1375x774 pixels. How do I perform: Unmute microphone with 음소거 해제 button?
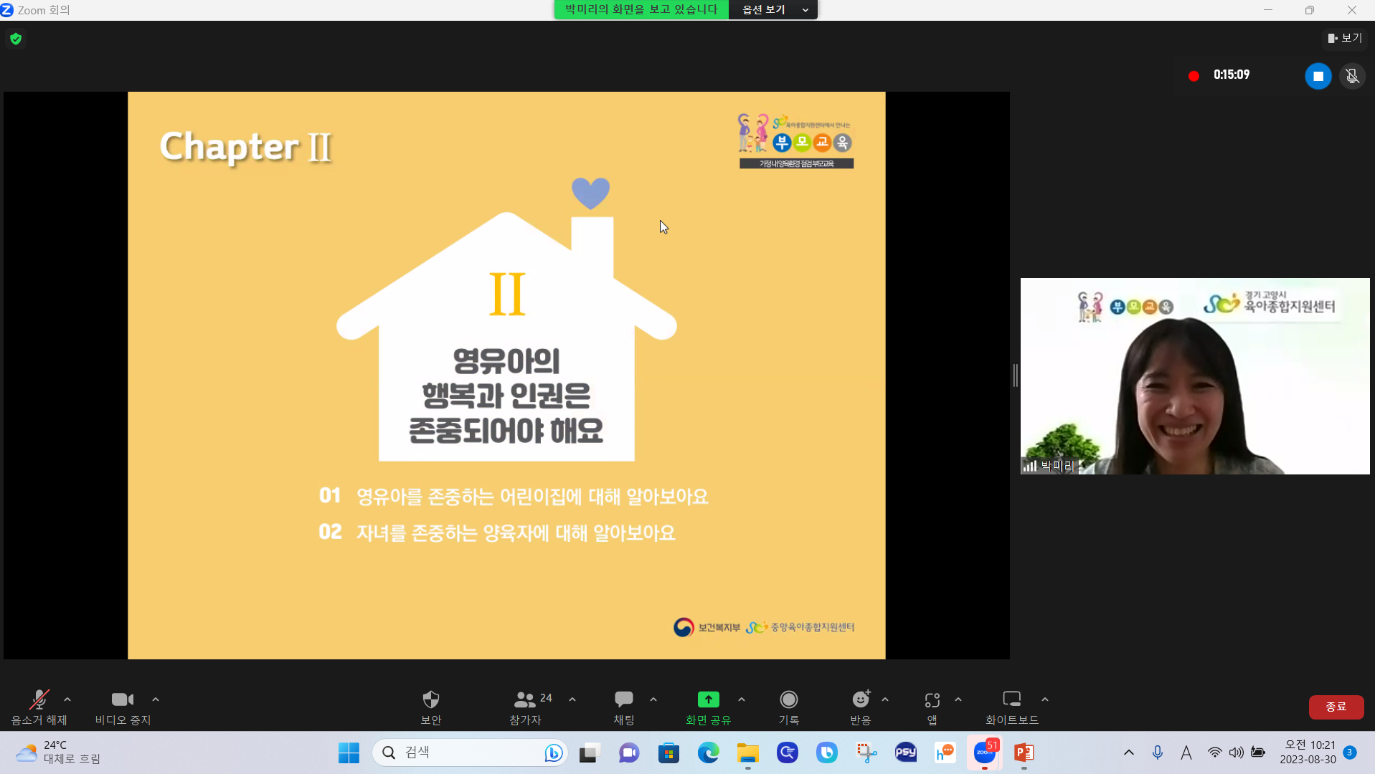[39, 707]
